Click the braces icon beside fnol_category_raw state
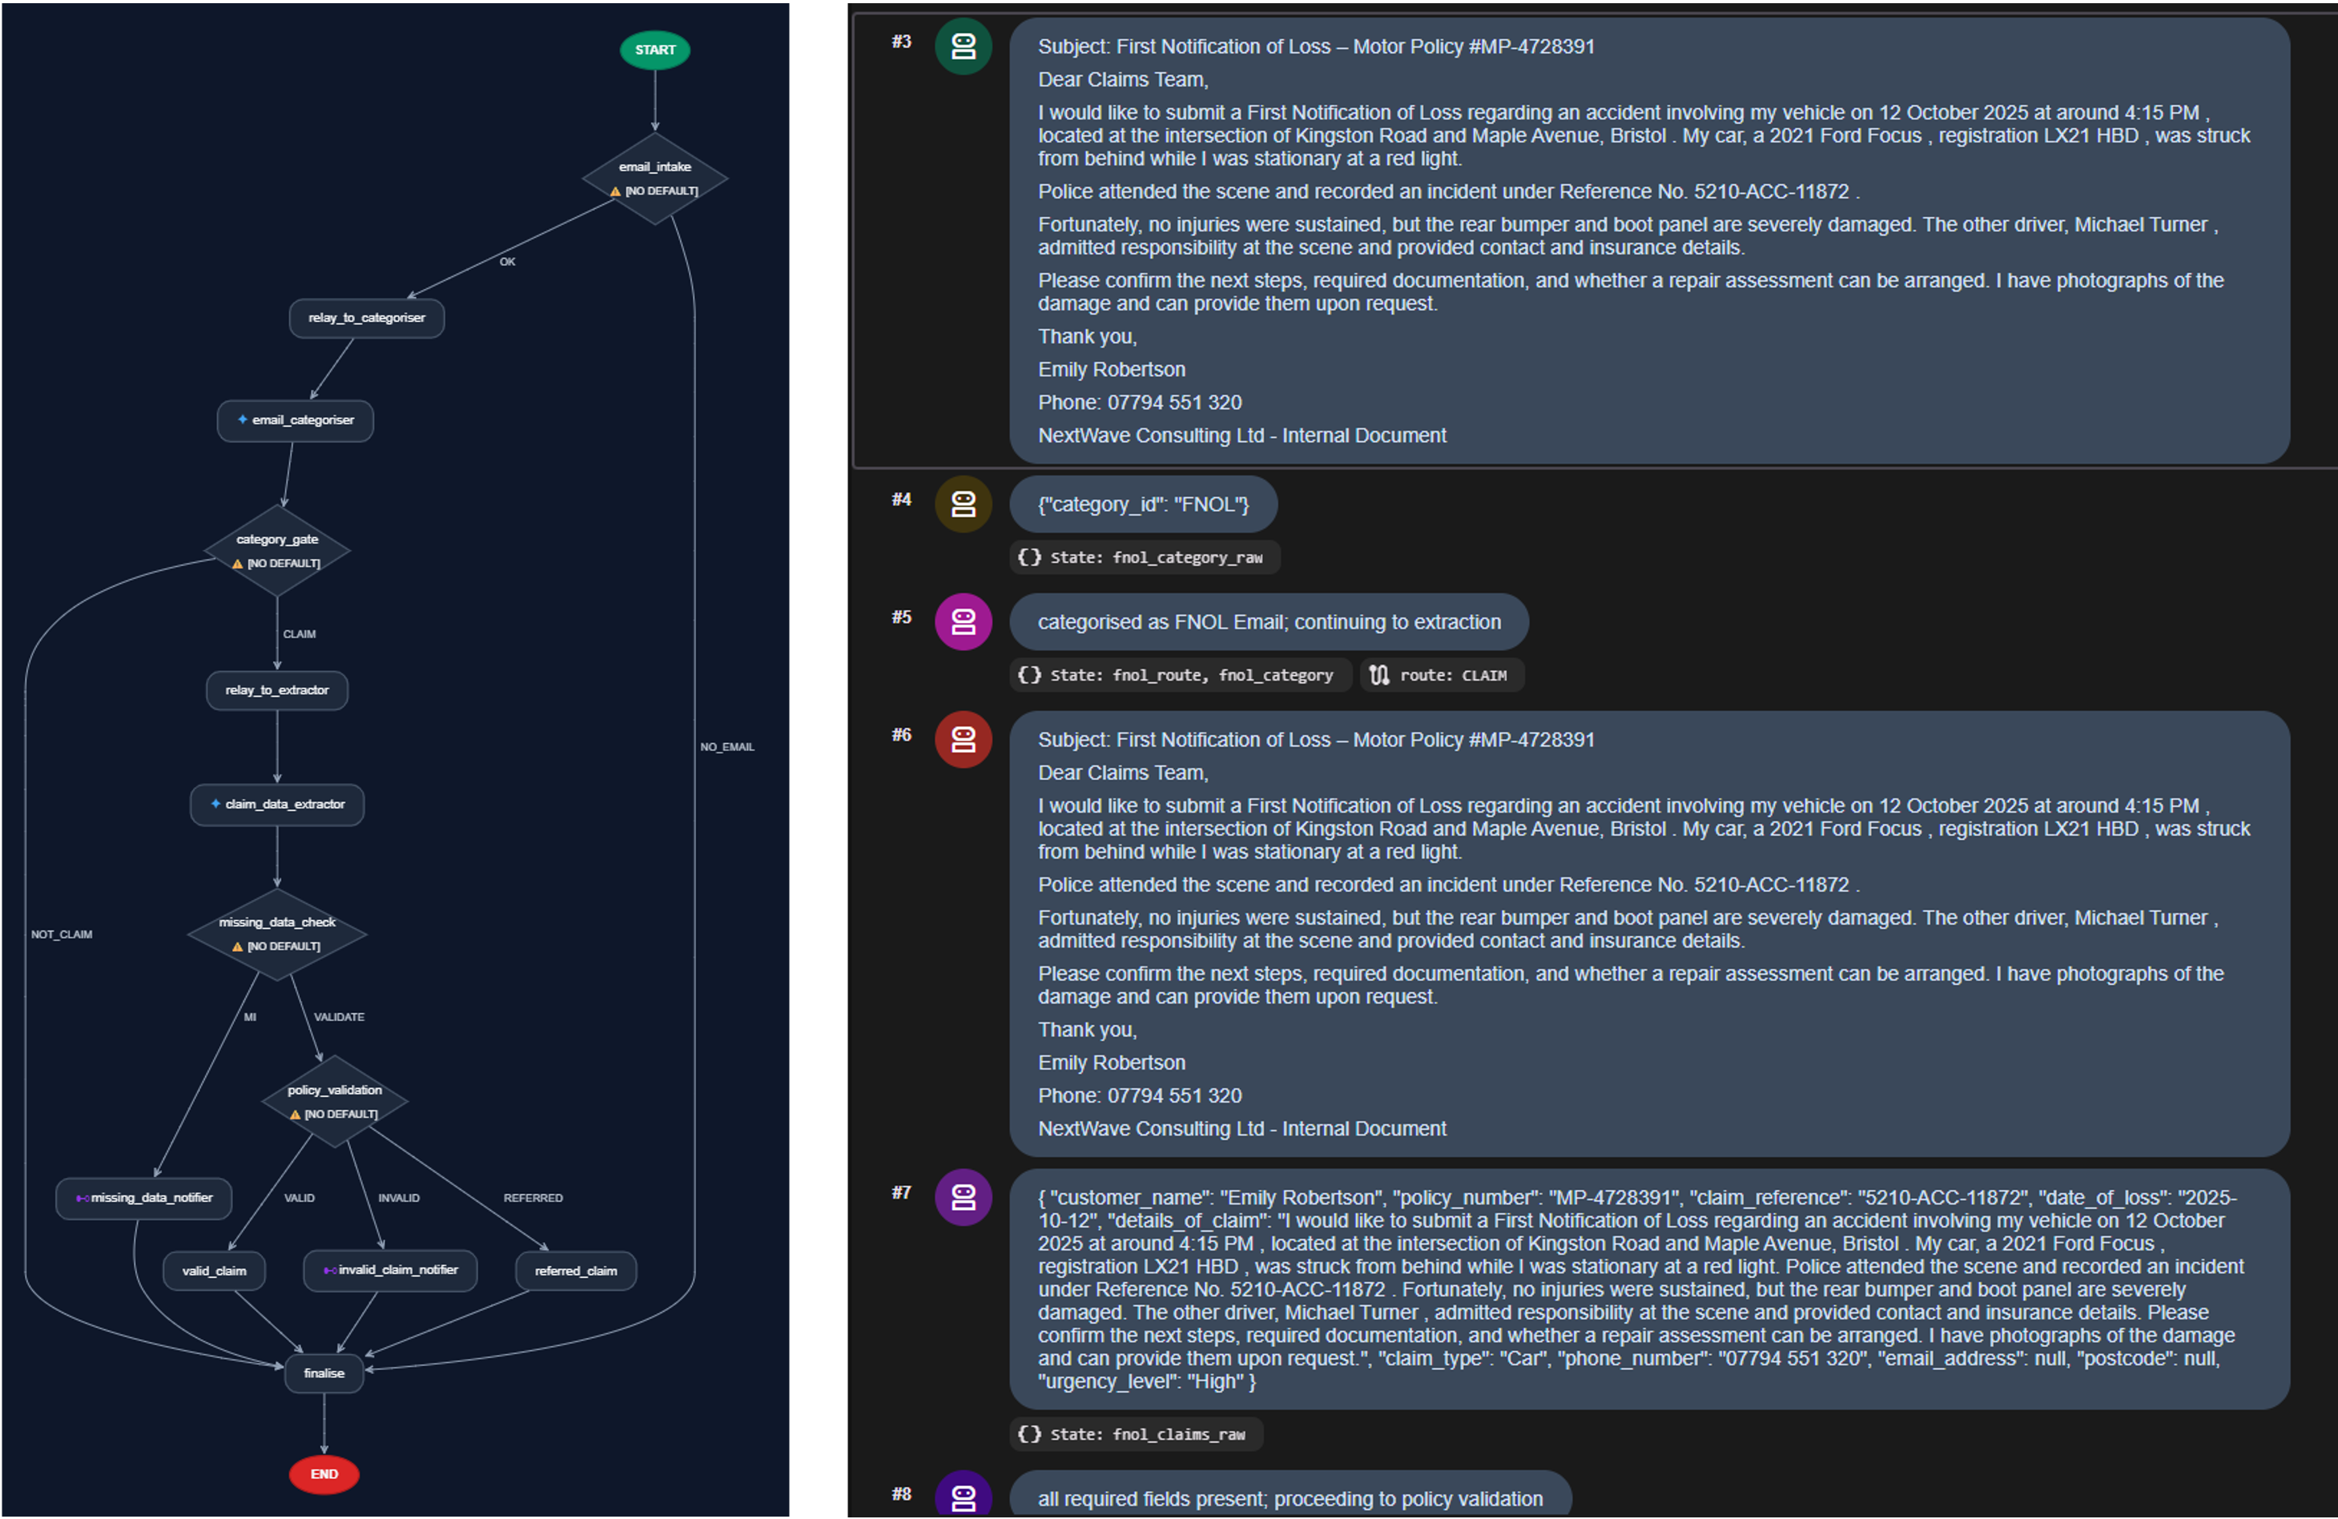Screen dimensions: 2338x1519 coord(1028,557)
